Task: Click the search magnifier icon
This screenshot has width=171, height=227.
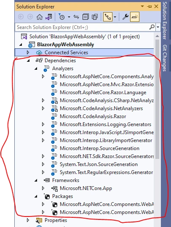Action: [152, 27]
